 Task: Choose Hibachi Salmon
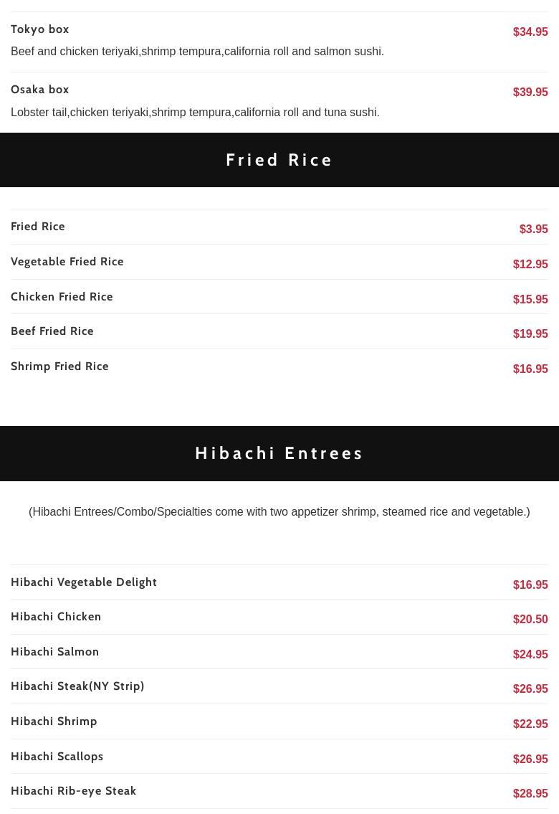pyautogui.click(x=55, y=652)
